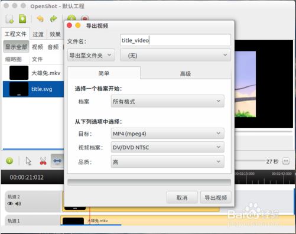
Task: Open the 品质 高 dropdown
Action: pos(167,162)
